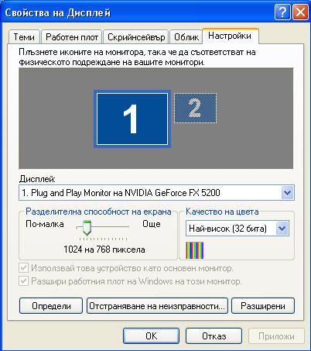The height and width of the screenshot is (351, 311).
Task: Close the Display Properties dialog
Action: click(x=300, y=12)
